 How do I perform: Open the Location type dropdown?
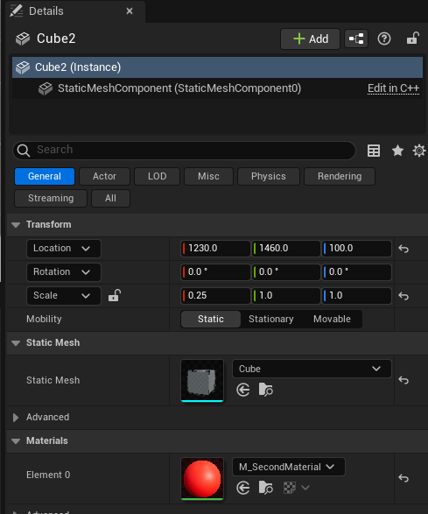pos(64,249)
